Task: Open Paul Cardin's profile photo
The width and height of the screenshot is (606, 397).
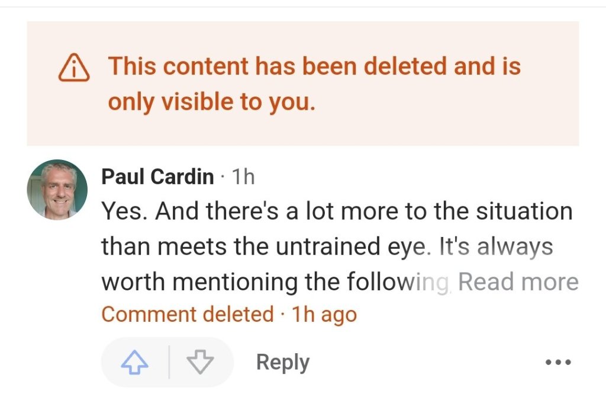Action: [57, 190]
